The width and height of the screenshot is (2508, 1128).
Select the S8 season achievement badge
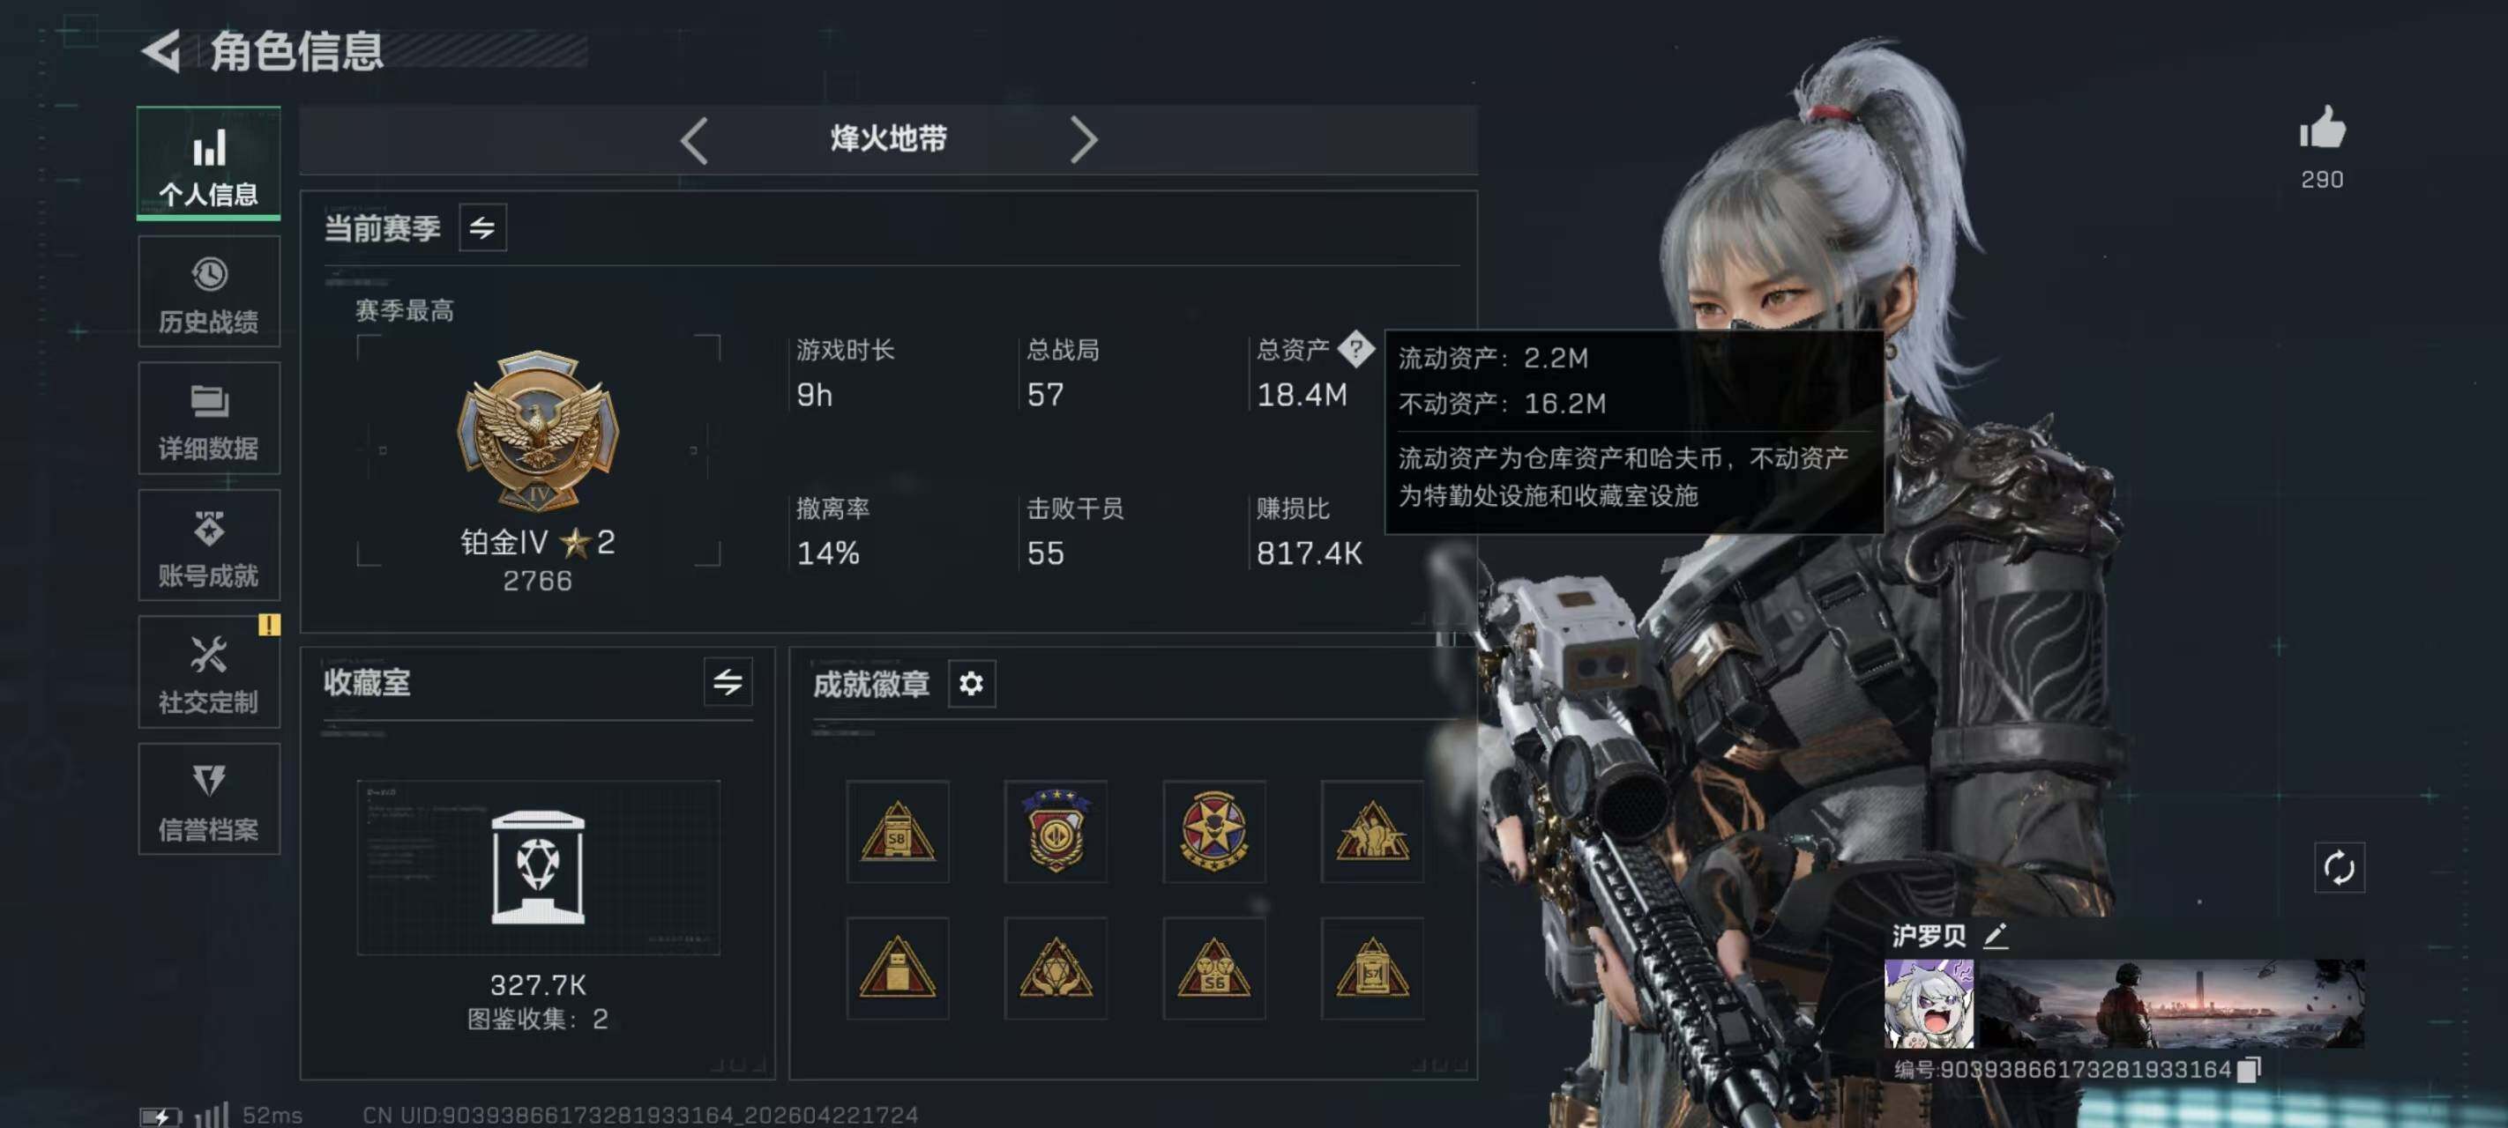897,831
